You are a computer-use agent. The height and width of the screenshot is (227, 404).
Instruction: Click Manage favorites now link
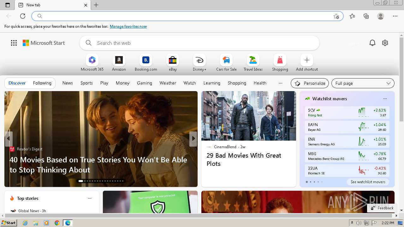coord(128,26)
